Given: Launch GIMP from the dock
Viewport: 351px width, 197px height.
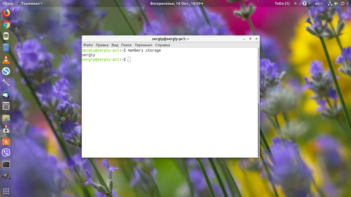Looking at the screenshot, I should click(6, 176).
